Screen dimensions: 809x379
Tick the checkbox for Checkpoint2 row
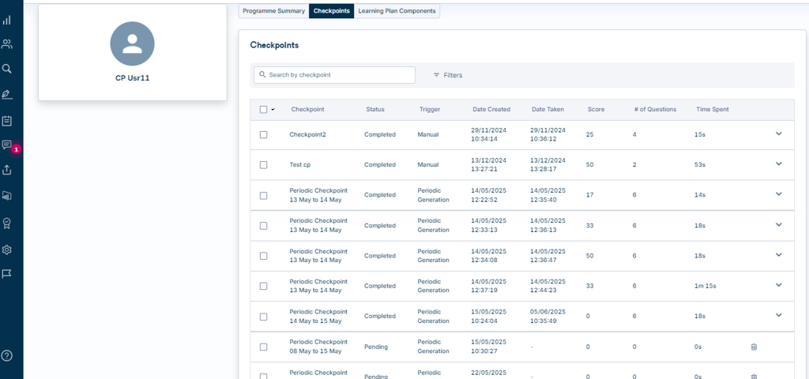[x=264, y=134]
